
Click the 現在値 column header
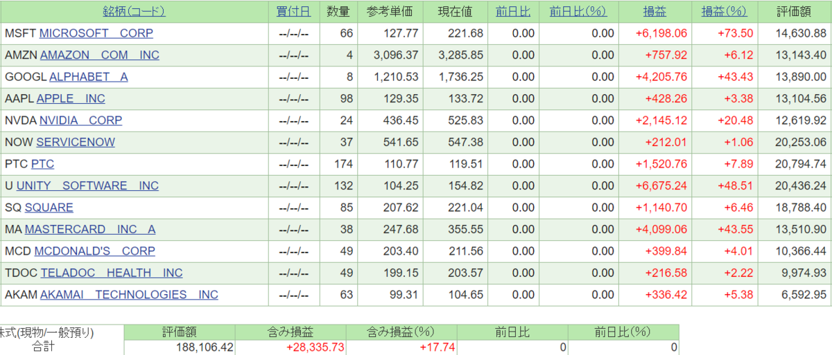click(x=456, y=11)
